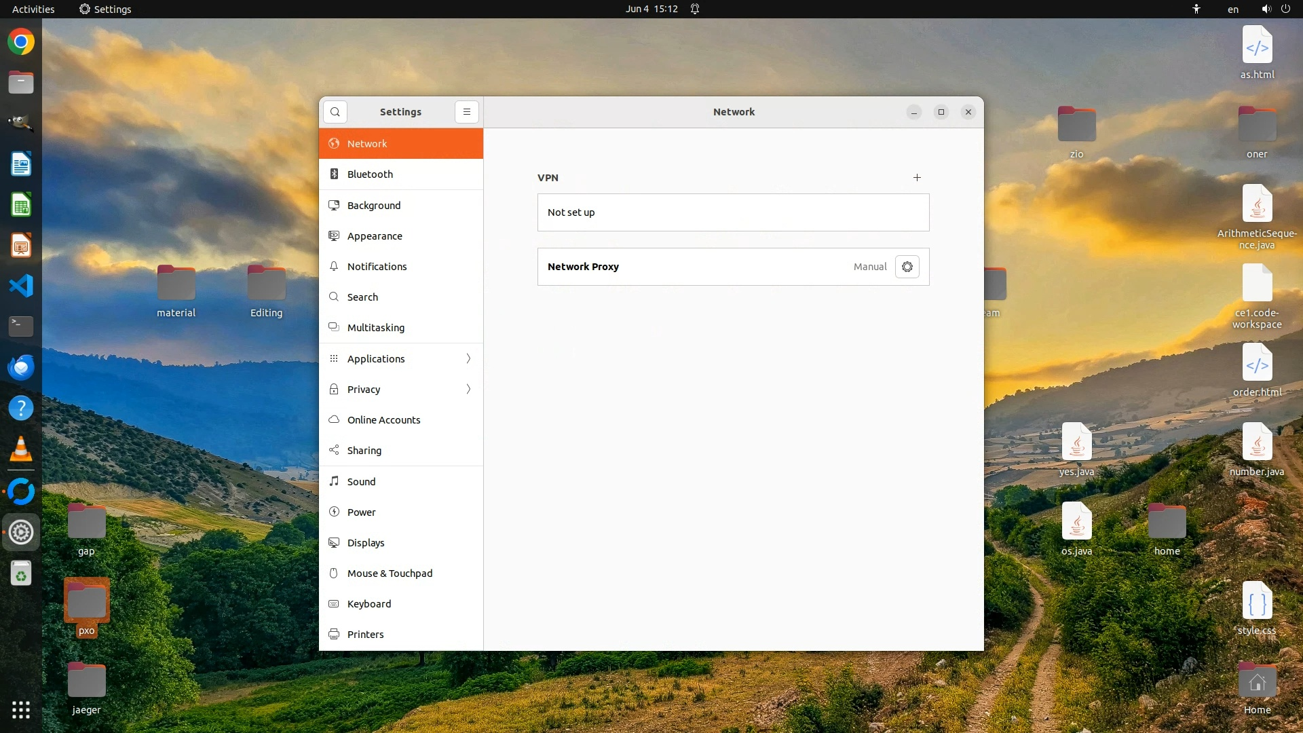Open Network Proxy gear settings
The image size is (1303, 733).
click(x=907, y=267)
